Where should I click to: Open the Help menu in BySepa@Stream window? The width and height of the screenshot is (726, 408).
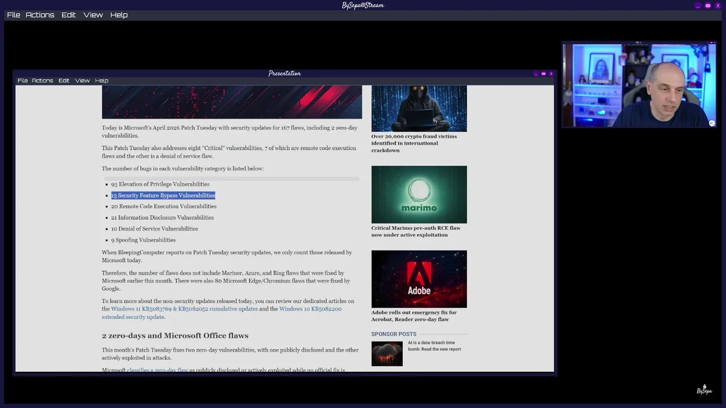[x=119, y=15]
